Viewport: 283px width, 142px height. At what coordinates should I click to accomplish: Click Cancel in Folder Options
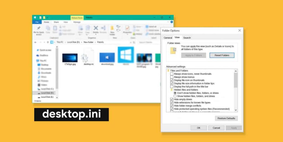point(216,128)
